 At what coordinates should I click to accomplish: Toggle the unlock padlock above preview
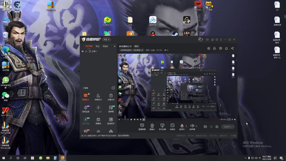pyautogui.click(x=214, y=48)
